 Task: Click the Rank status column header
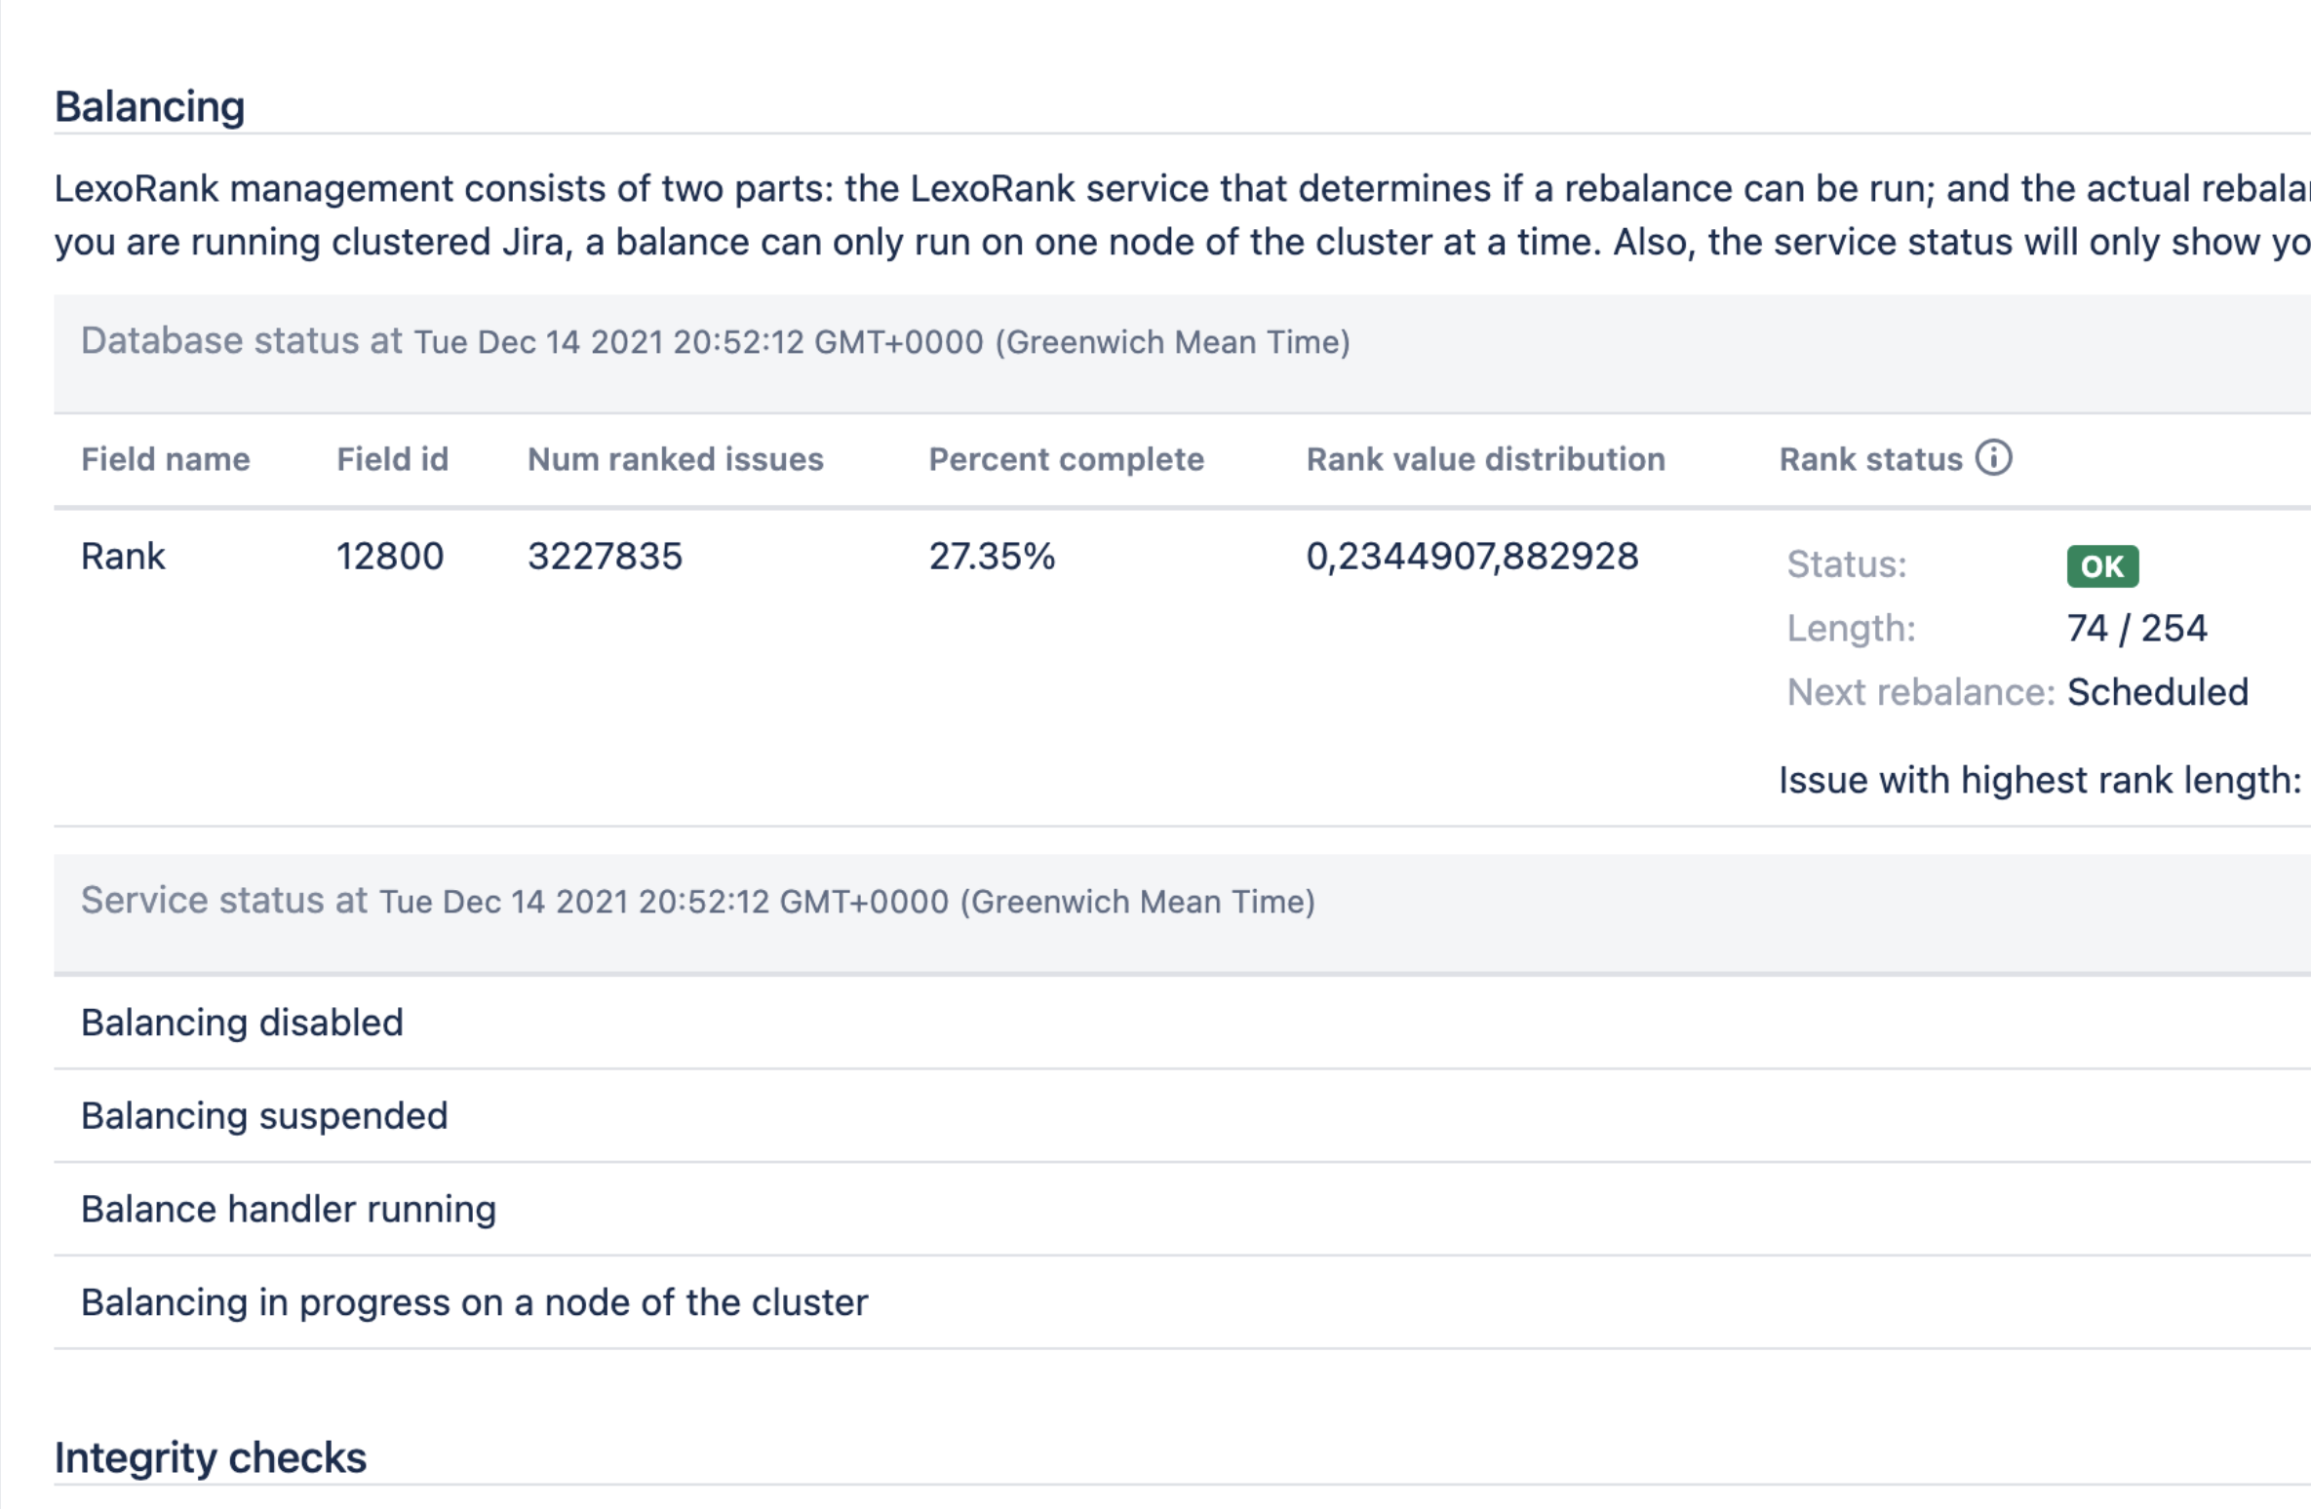pyautogui.click(x=1869, y=459)
